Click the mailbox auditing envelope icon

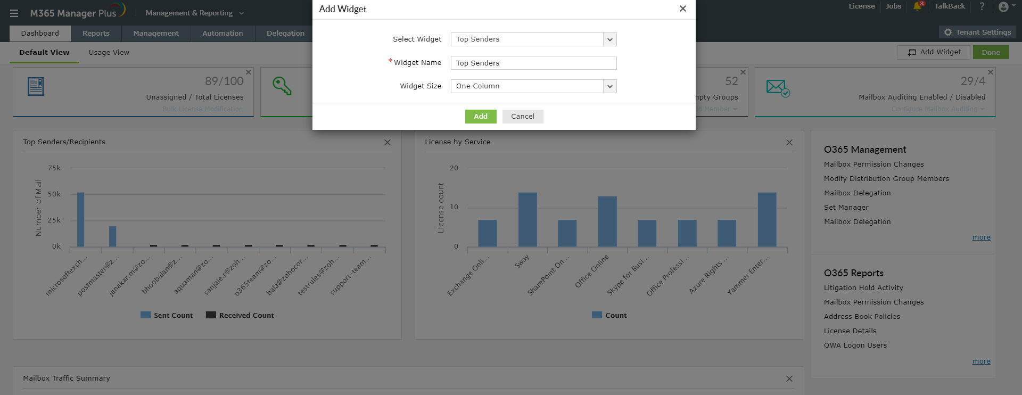pyautogui.click(x=778, y=88)
